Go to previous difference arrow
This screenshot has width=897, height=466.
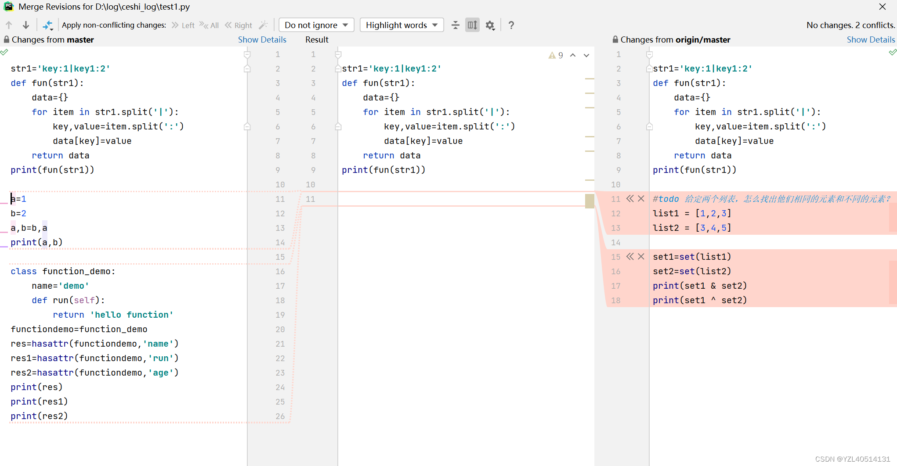[x=9, y=25]
